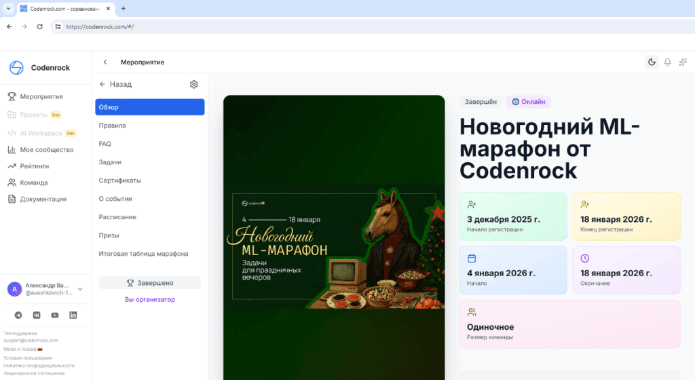Image resolution: width=695 pixels, height=380 pixels.
Task: Expand the user account menu chevron
Action: click(80, 289)
